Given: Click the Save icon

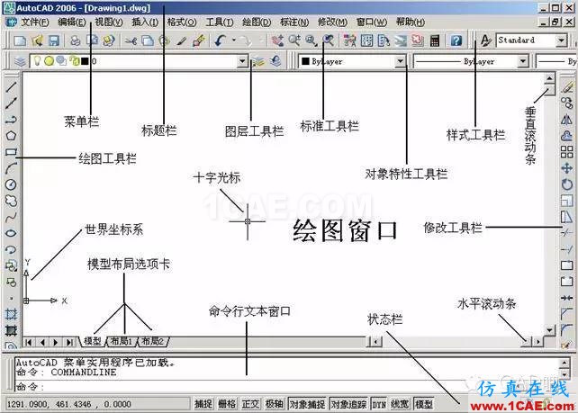Looking at the screenshot, I should (54, 40).
